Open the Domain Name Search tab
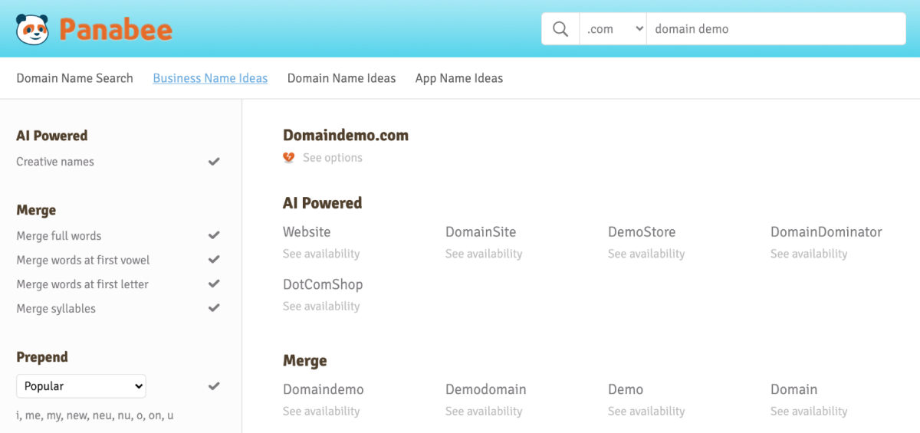Image resolution: width=920 pixels, height=433 pixels. pos(74,78)
